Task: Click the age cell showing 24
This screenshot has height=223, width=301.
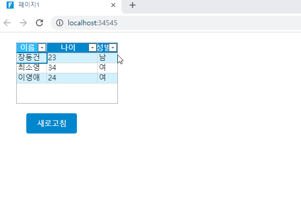Action: pos(72,78)
